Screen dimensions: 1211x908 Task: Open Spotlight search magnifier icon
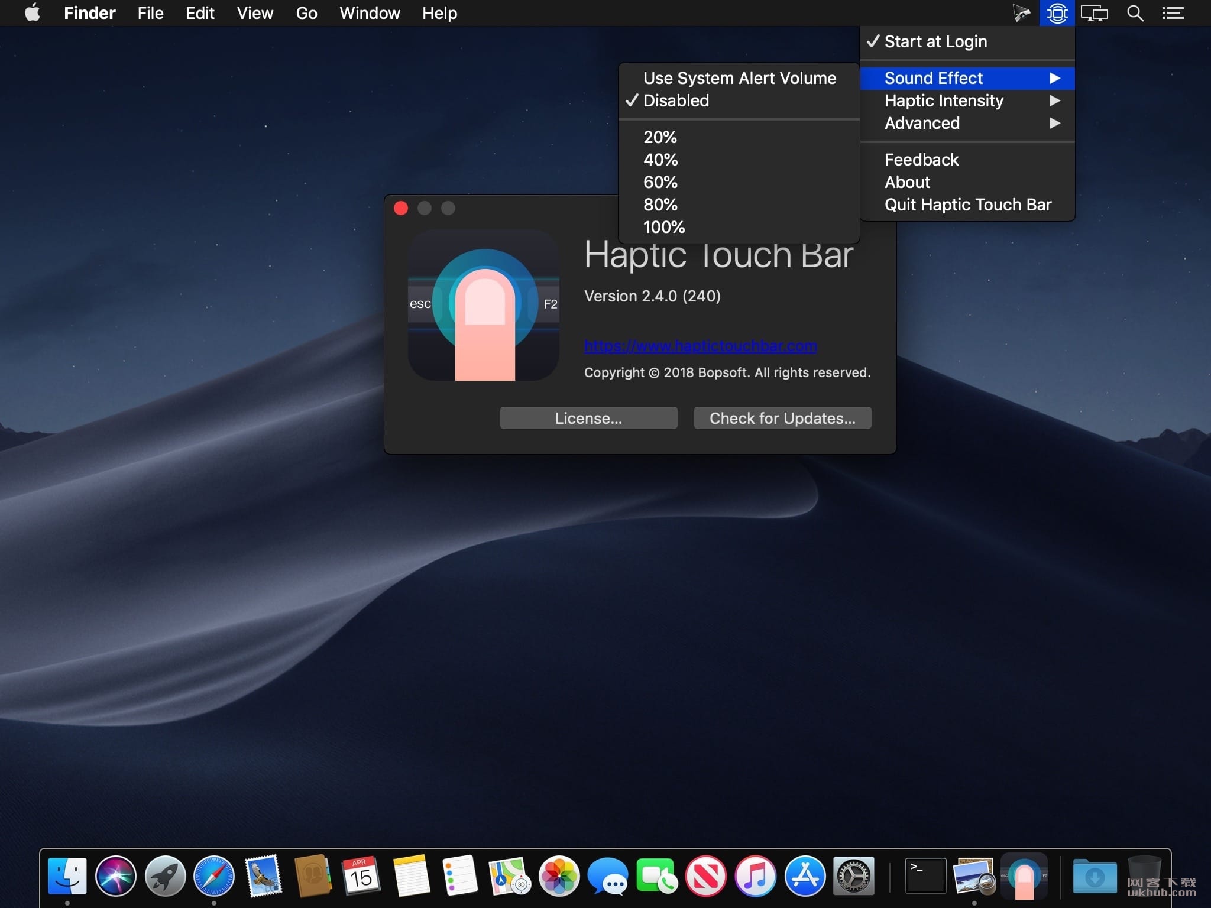click(1135, 13)
